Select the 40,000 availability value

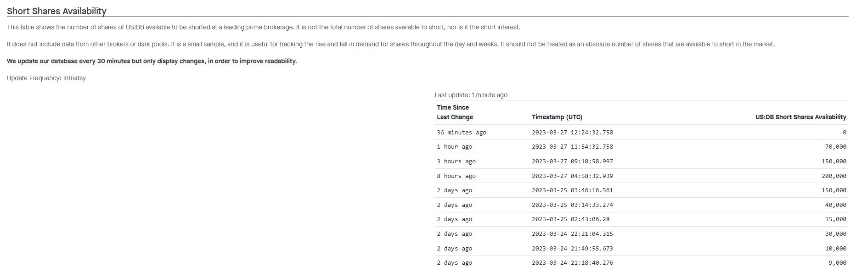pos(835,205)
